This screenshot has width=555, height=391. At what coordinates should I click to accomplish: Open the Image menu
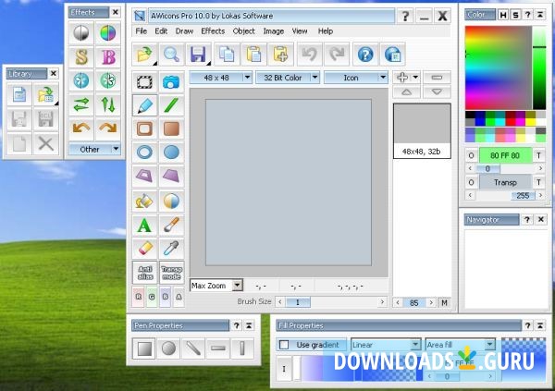273,31
